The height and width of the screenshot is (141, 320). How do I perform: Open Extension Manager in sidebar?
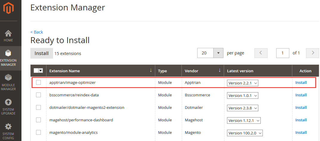[8, 58]
